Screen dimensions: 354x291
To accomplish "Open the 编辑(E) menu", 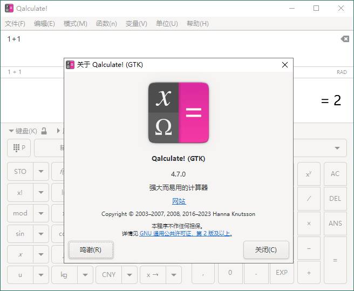I will click(x=44, y=24).
